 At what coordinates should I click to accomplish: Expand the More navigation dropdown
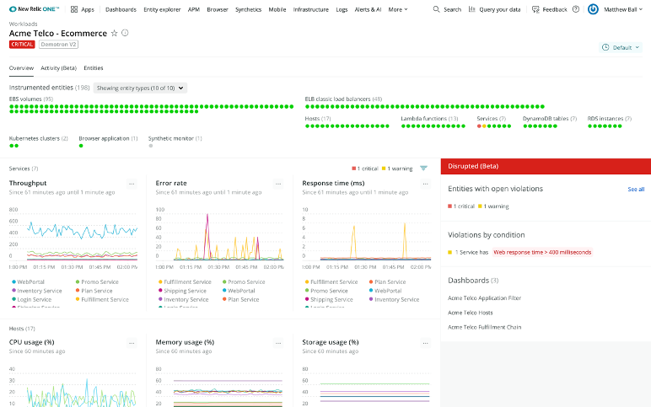tap(398, 9)
